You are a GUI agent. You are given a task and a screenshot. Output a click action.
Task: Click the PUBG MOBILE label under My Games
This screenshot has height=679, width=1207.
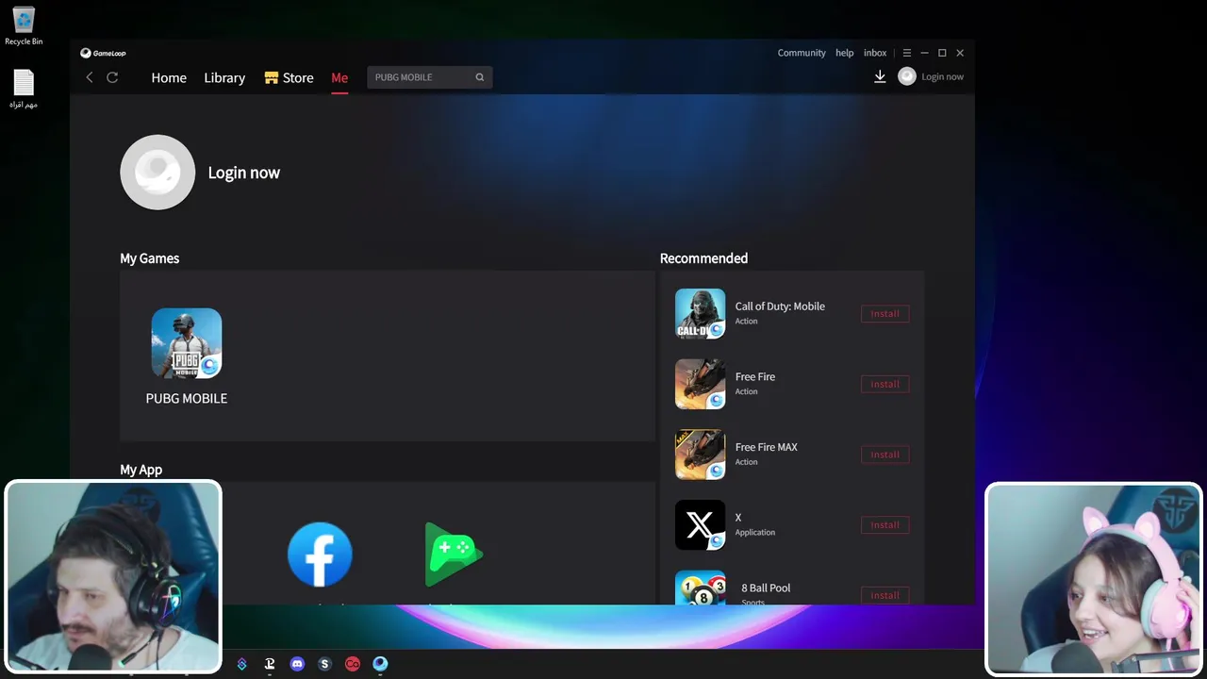(x=187, y=398)
